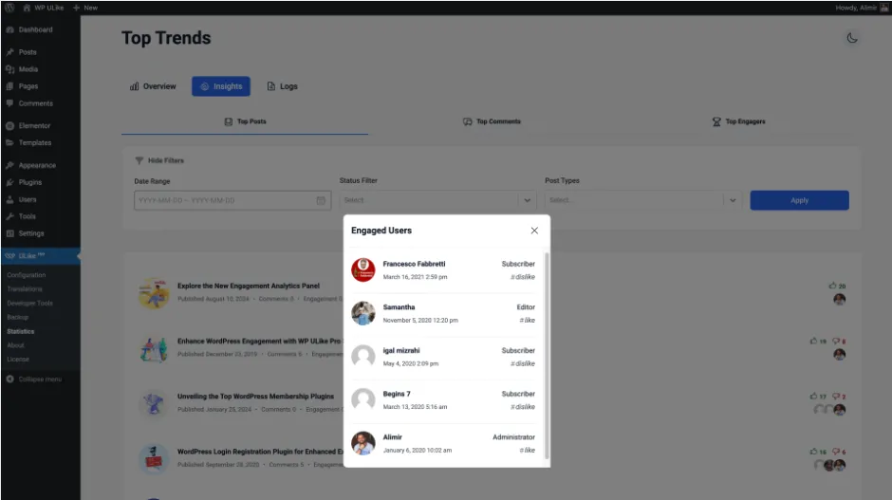Close the Engaged Users dialog

tap(534, 231)
